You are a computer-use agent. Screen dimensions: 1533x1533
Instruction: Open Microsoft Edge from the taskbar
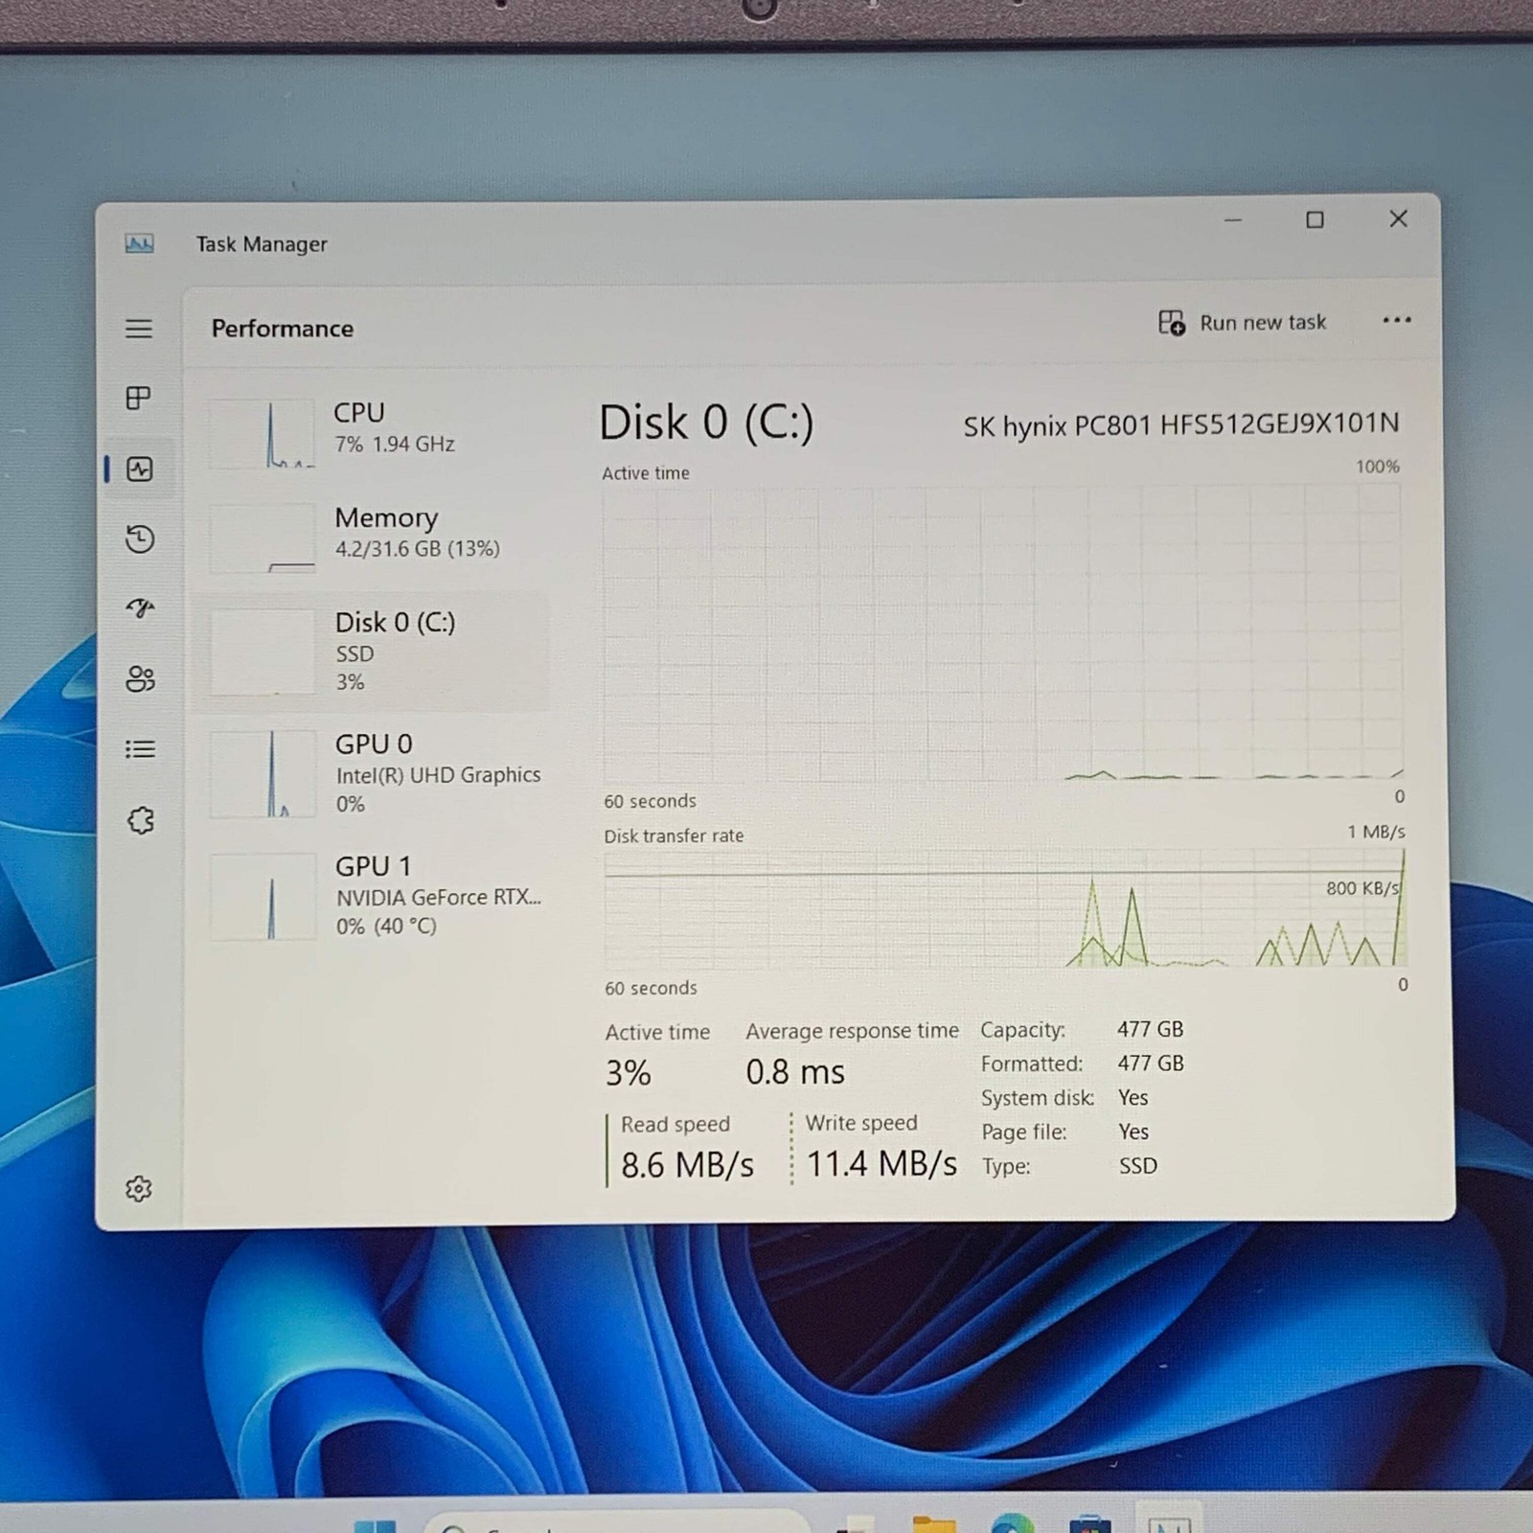click(1012, 1523)
